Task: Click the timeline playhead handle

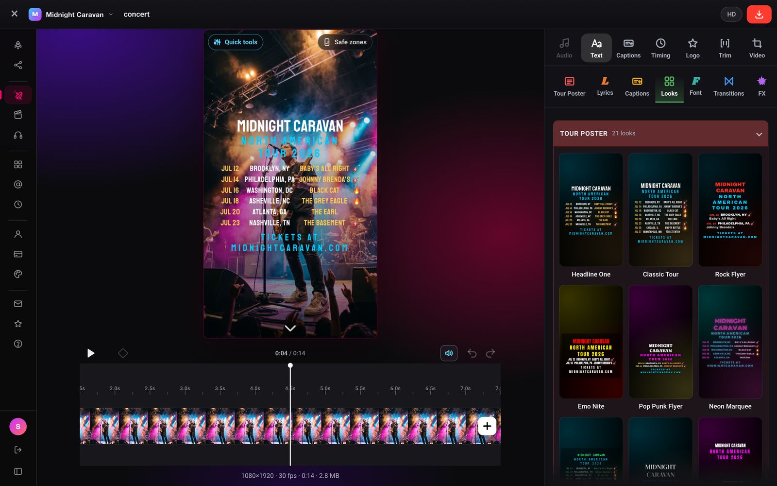Action: (x=290, y=365)
